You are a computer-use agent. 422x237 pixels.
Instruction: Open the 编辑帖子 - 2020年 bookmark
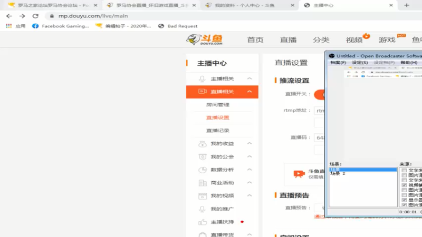click(123, 26)
